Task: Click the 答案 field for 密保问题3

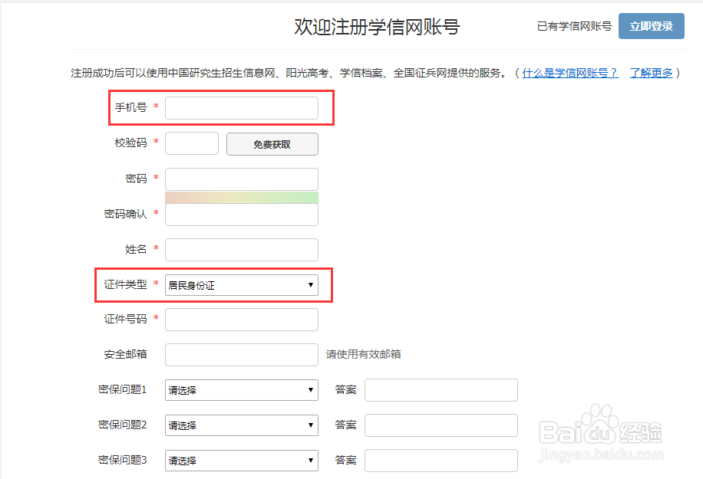Action: click(x=441, y=461)
